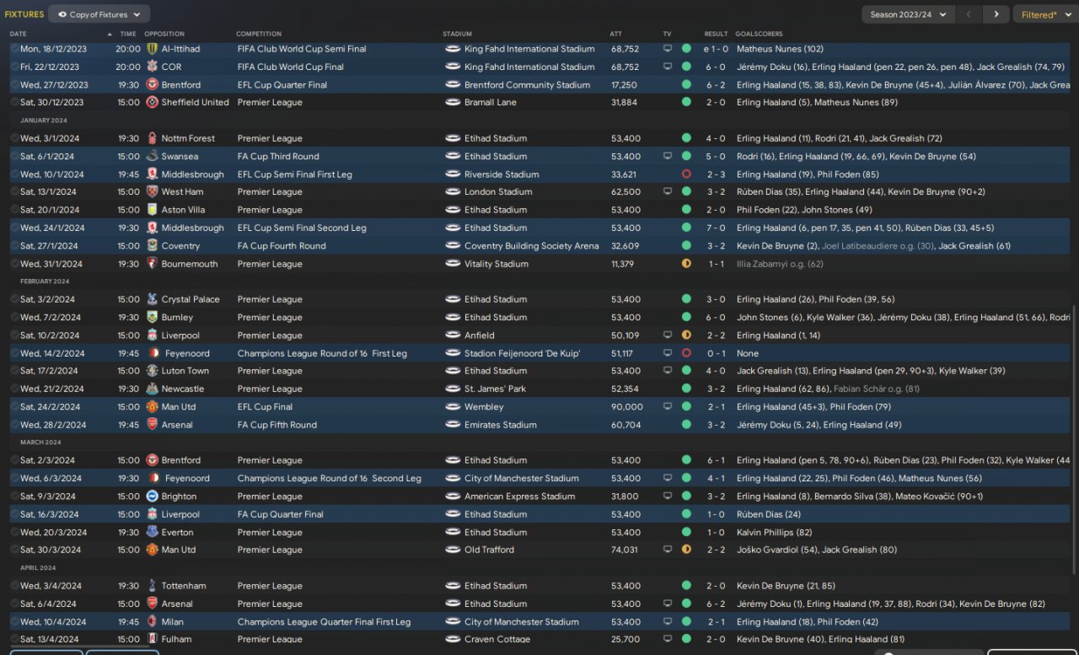Tick the selection circle for Sat, 2/3/2024

14,460
